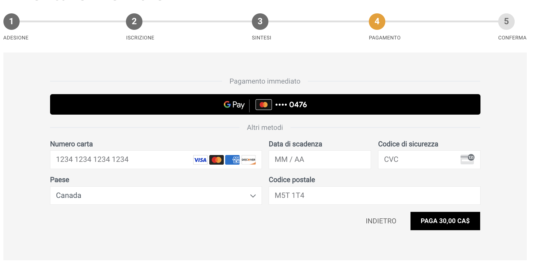Click the Data di scadenza field
The image size is (538, 274).
pyautogui.click(x=319, y=160)
